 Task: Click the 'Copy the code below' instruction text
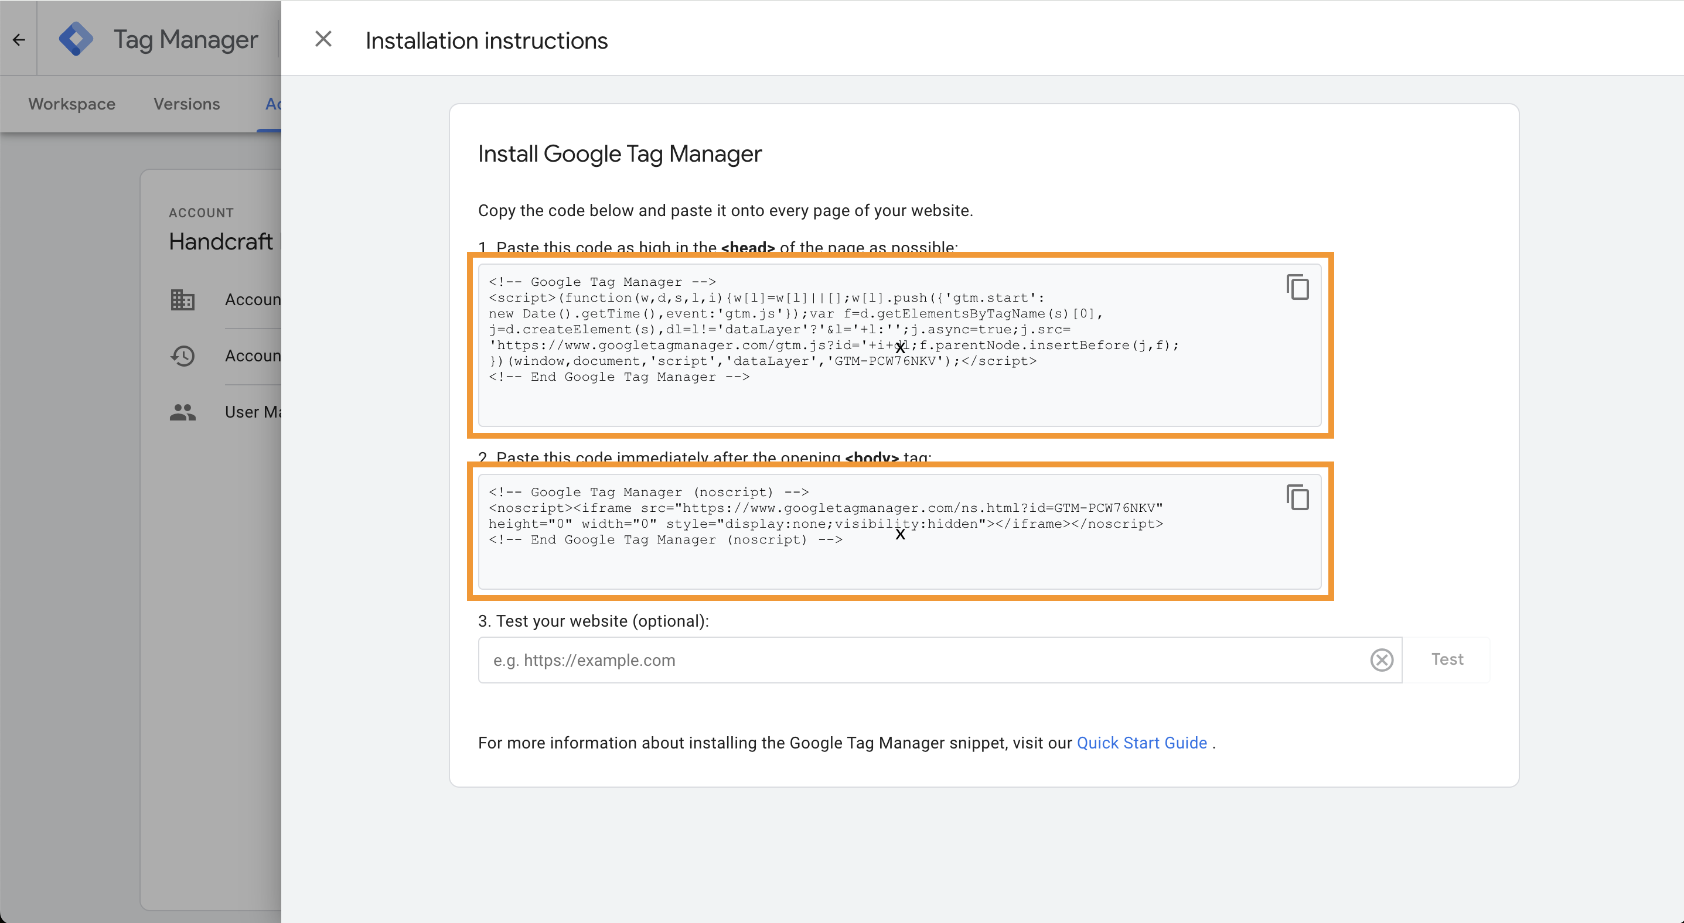725,210
